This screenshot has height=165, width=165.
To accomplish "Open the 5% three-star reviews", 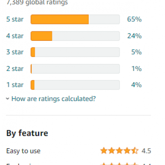I will (137, 52).
